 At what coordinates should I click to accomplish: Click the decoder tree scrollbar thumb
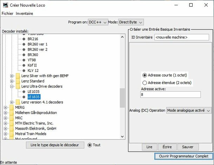(122, 98)
